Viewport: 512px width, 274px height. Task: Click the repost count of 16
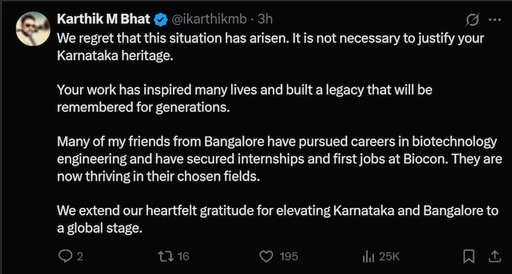coord(182,256)
